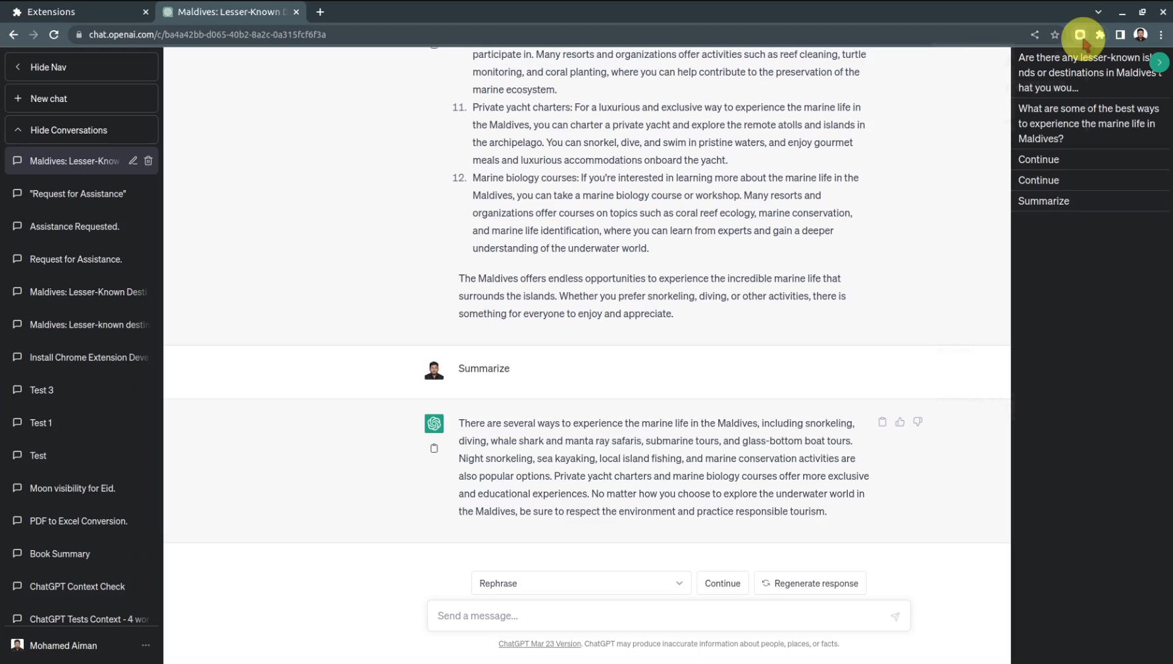
Task: Delete the selected conversation with trash icon
Action: coord(148,161)
